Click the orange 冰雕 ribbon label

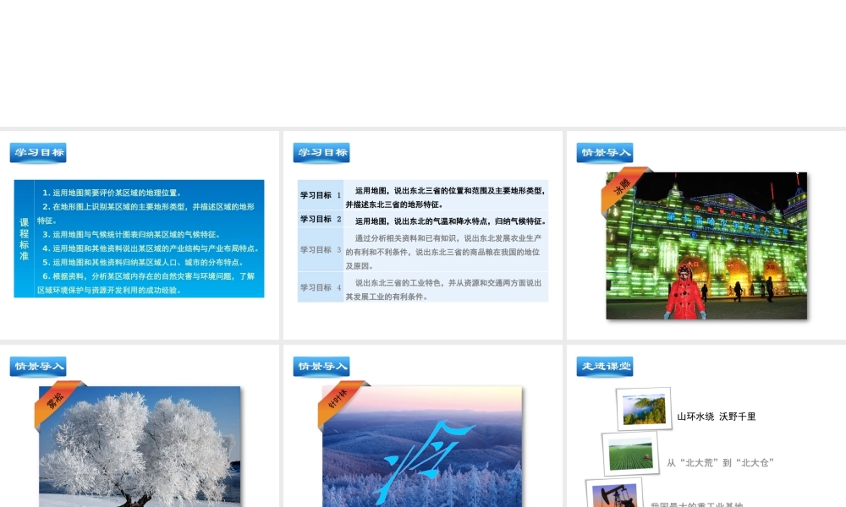tap(622, 188)
